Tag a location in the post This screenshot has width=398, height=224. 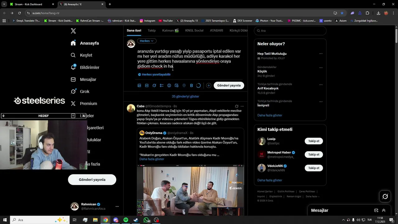[184, 86]
